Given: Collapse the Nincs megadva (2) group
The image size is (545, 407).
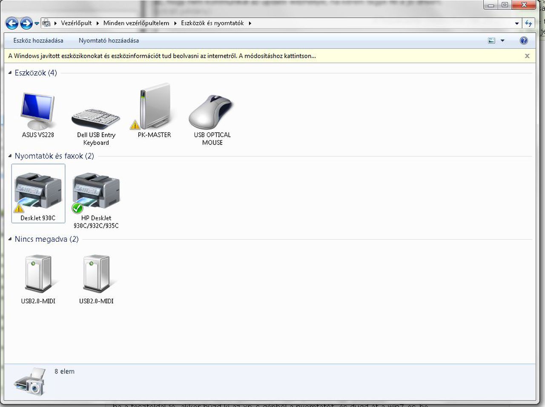Looking at the screenshot, I should pyautogui.click(x=10, y=239).
